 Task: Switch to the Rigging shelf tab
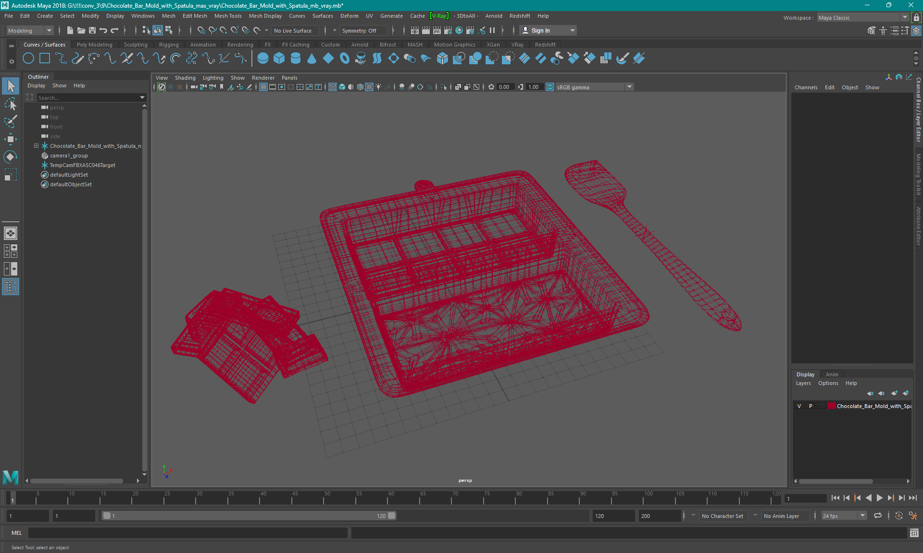[169, 45]
